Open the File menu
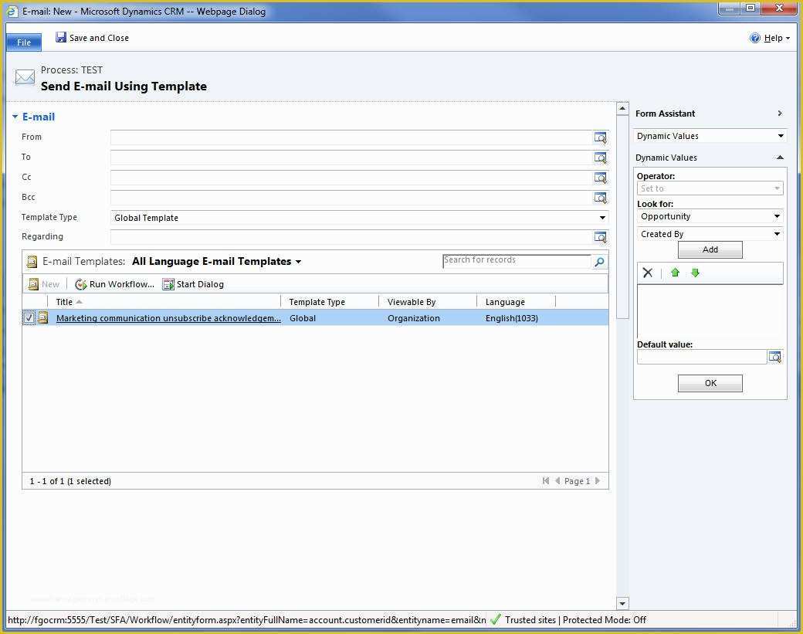This screenshot has width=803, height=634. 24,42
